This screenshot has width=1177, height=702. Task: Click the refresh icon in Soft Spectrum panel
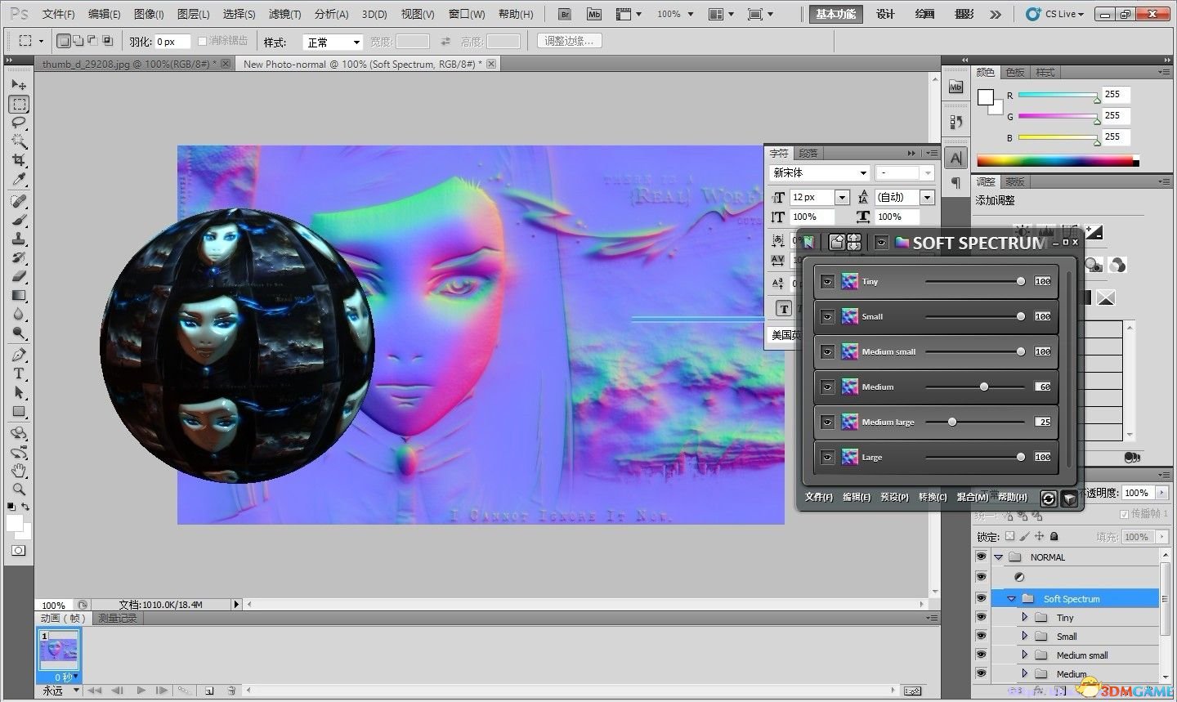1049,498
